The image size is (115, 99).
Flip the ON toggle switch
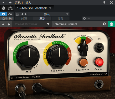click(99, 48)
